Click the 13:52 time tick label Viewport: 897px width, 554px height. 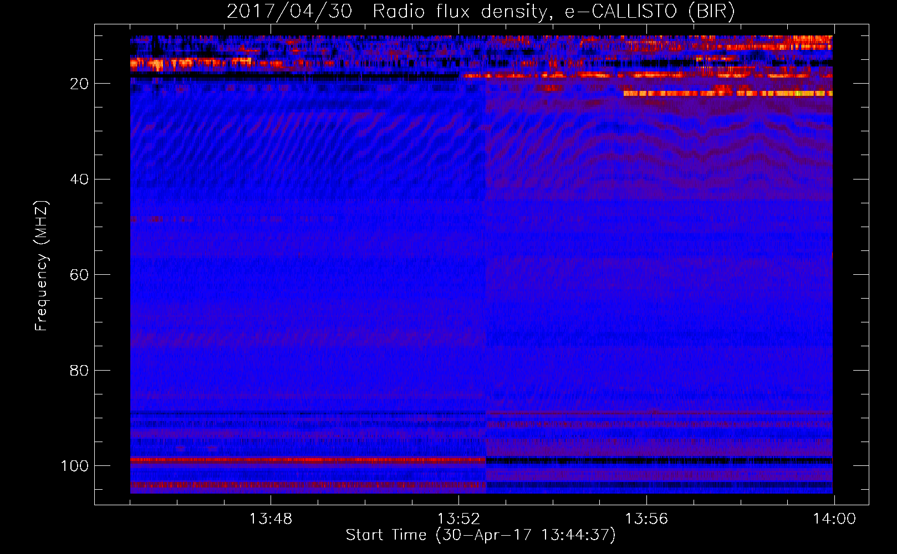point(458,519)
